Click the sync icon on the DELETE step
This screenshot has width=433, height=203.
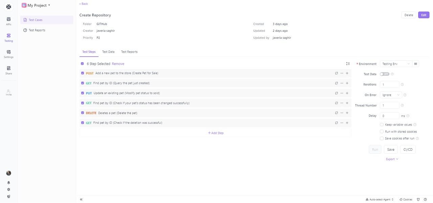coord(336,113)
